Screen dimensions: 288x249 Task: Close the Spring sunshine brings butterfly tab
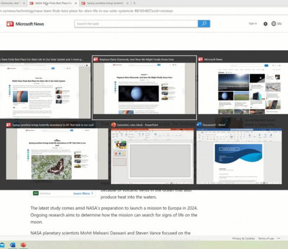(127, 3)
